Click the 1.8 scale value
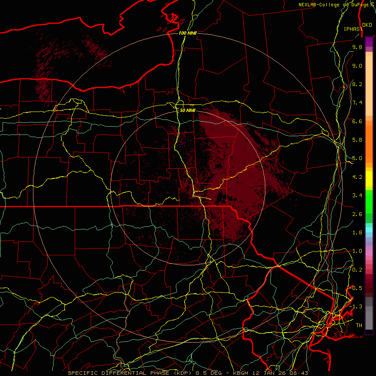Image resolution: width=376 pixels, height=376 pixels. pos(357,233)
